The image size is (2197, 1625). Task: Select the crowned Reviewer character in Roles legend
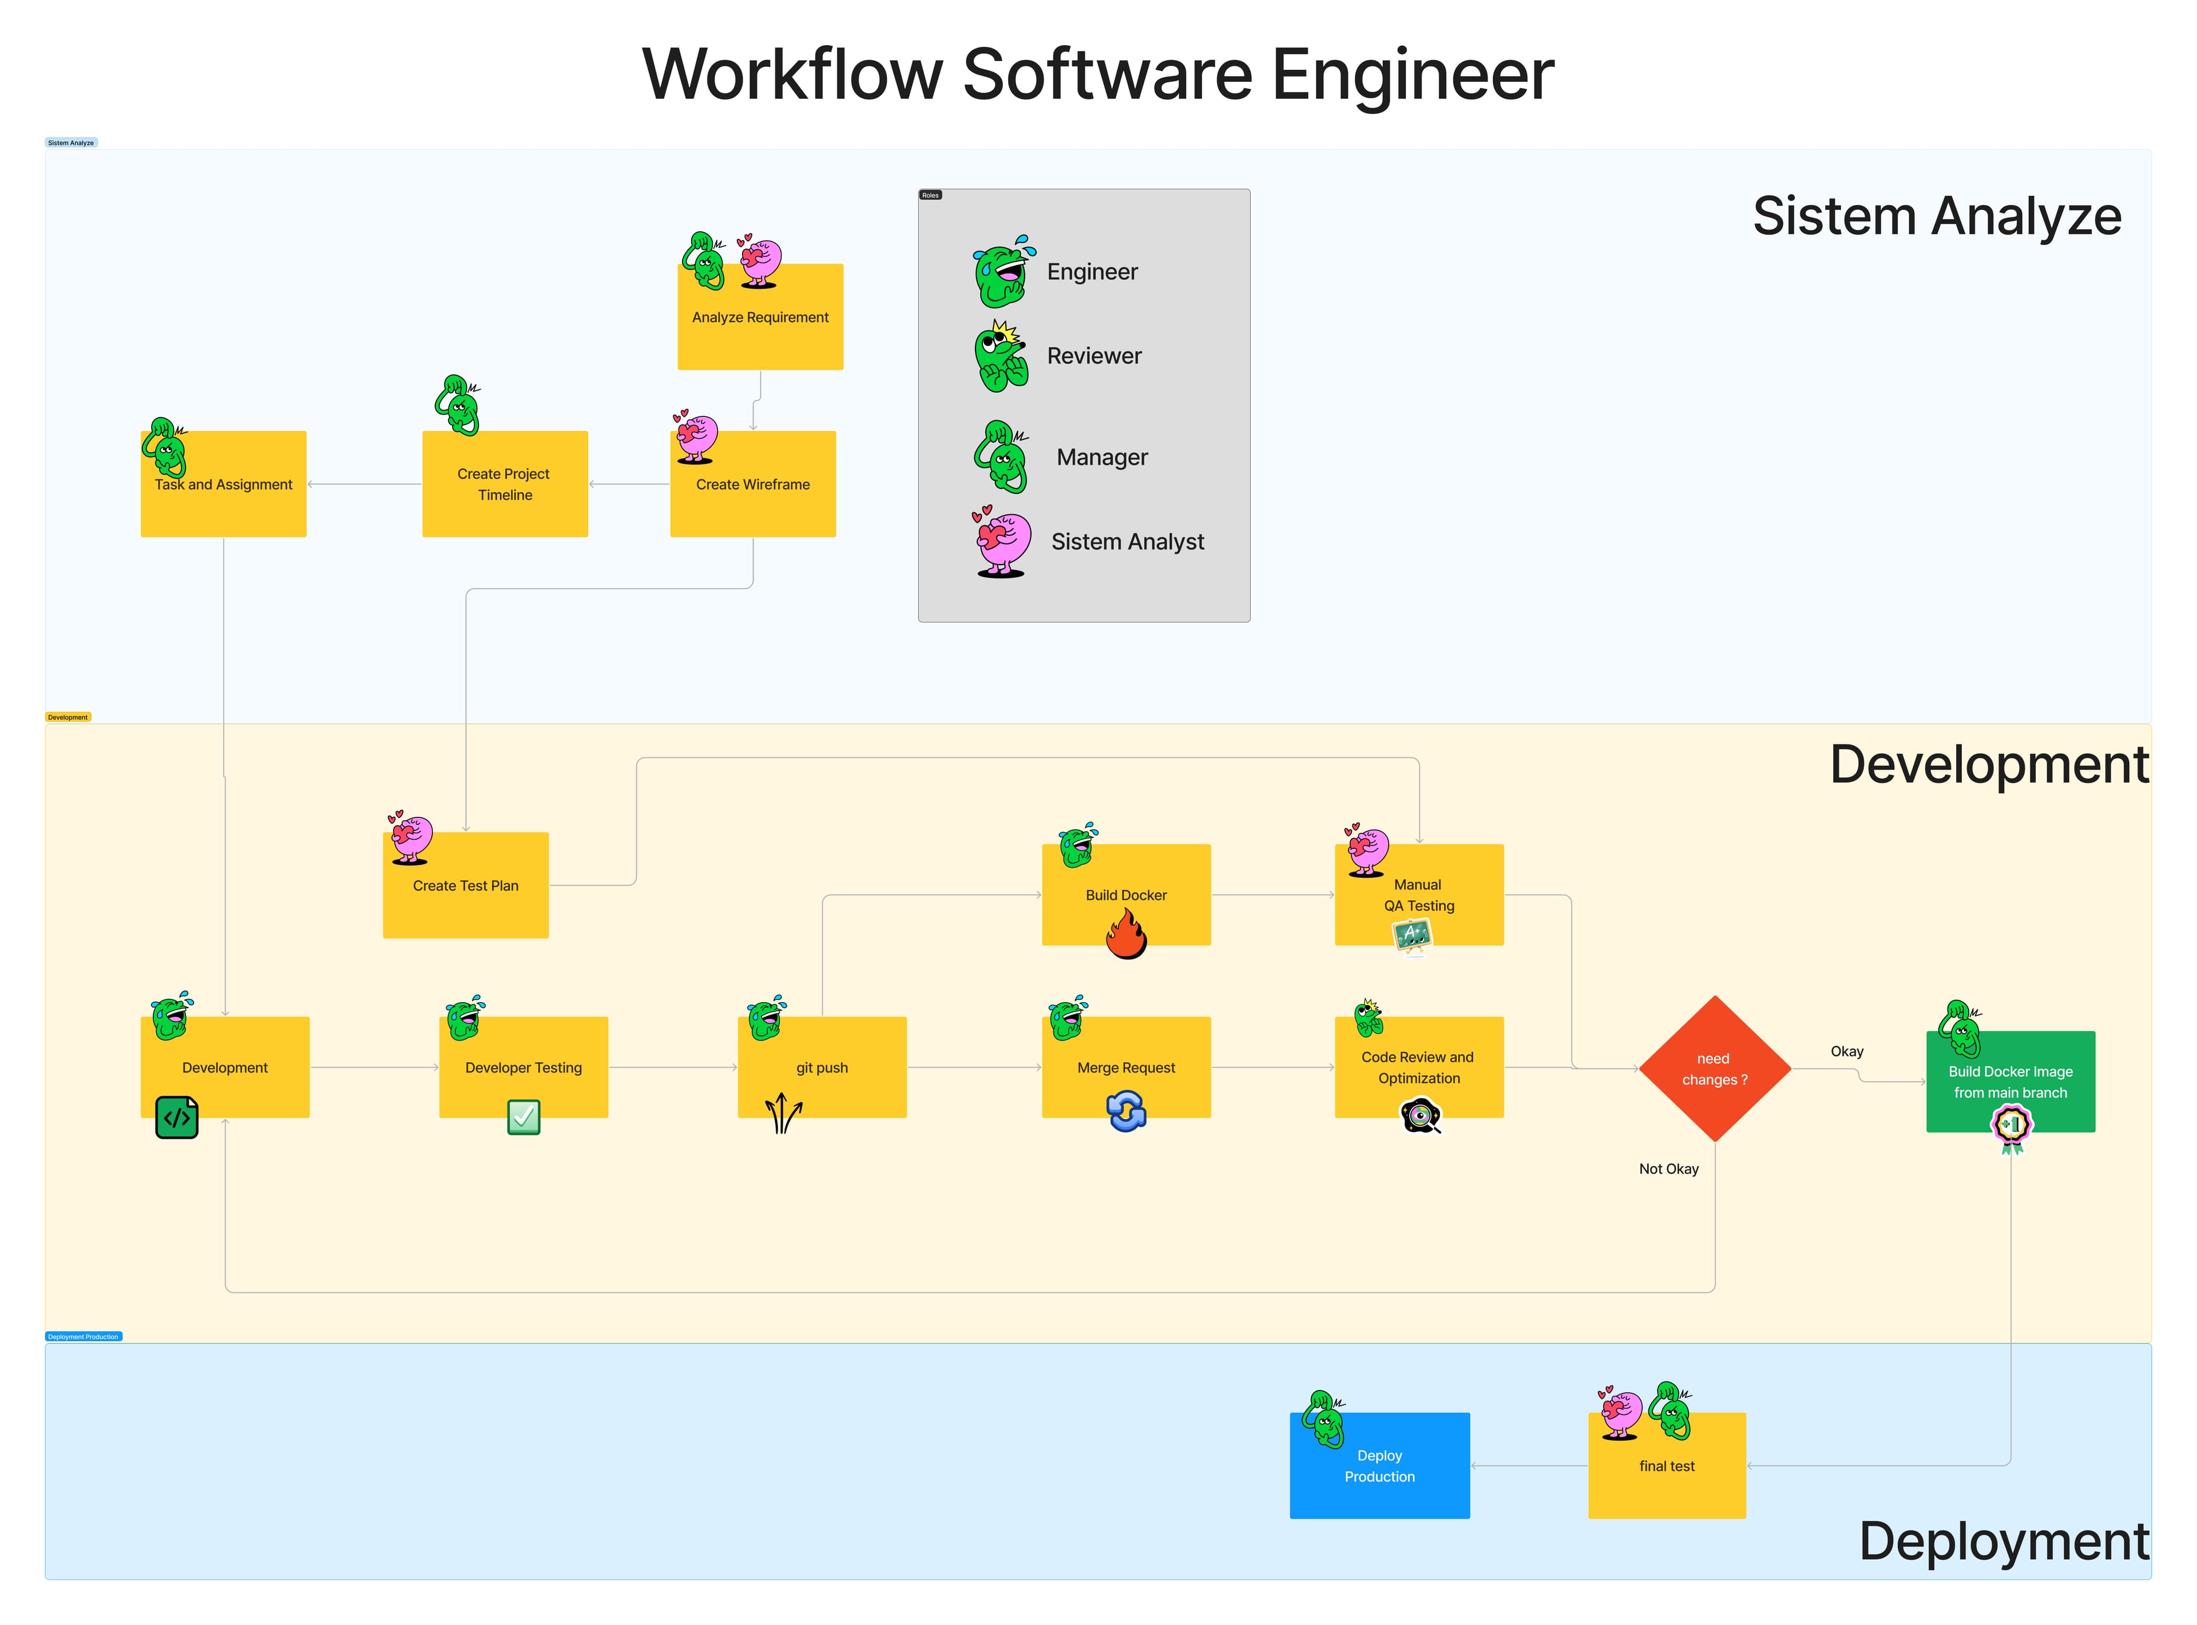coord(1002,356)
